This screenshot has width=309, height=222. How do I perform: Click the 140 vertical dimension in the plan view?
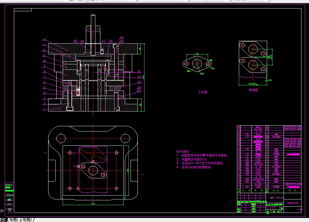click(128, 171)
